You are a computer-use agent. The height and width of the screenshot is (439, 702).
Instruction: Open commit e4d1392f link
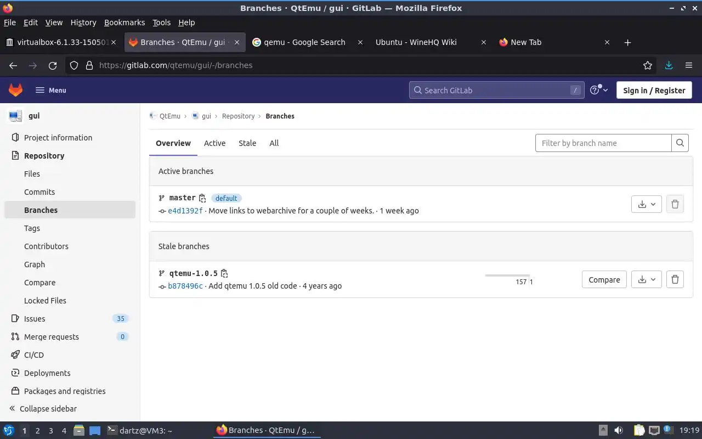(x=185, y=211)
